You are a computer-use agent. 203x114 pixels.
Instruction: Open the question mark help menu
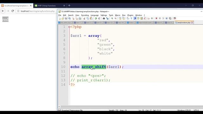coord(144,15)
